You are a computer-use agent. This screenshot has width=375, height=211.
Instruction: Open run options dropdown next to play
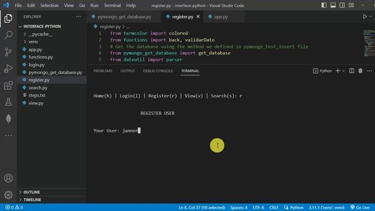[x=371, y=16]
